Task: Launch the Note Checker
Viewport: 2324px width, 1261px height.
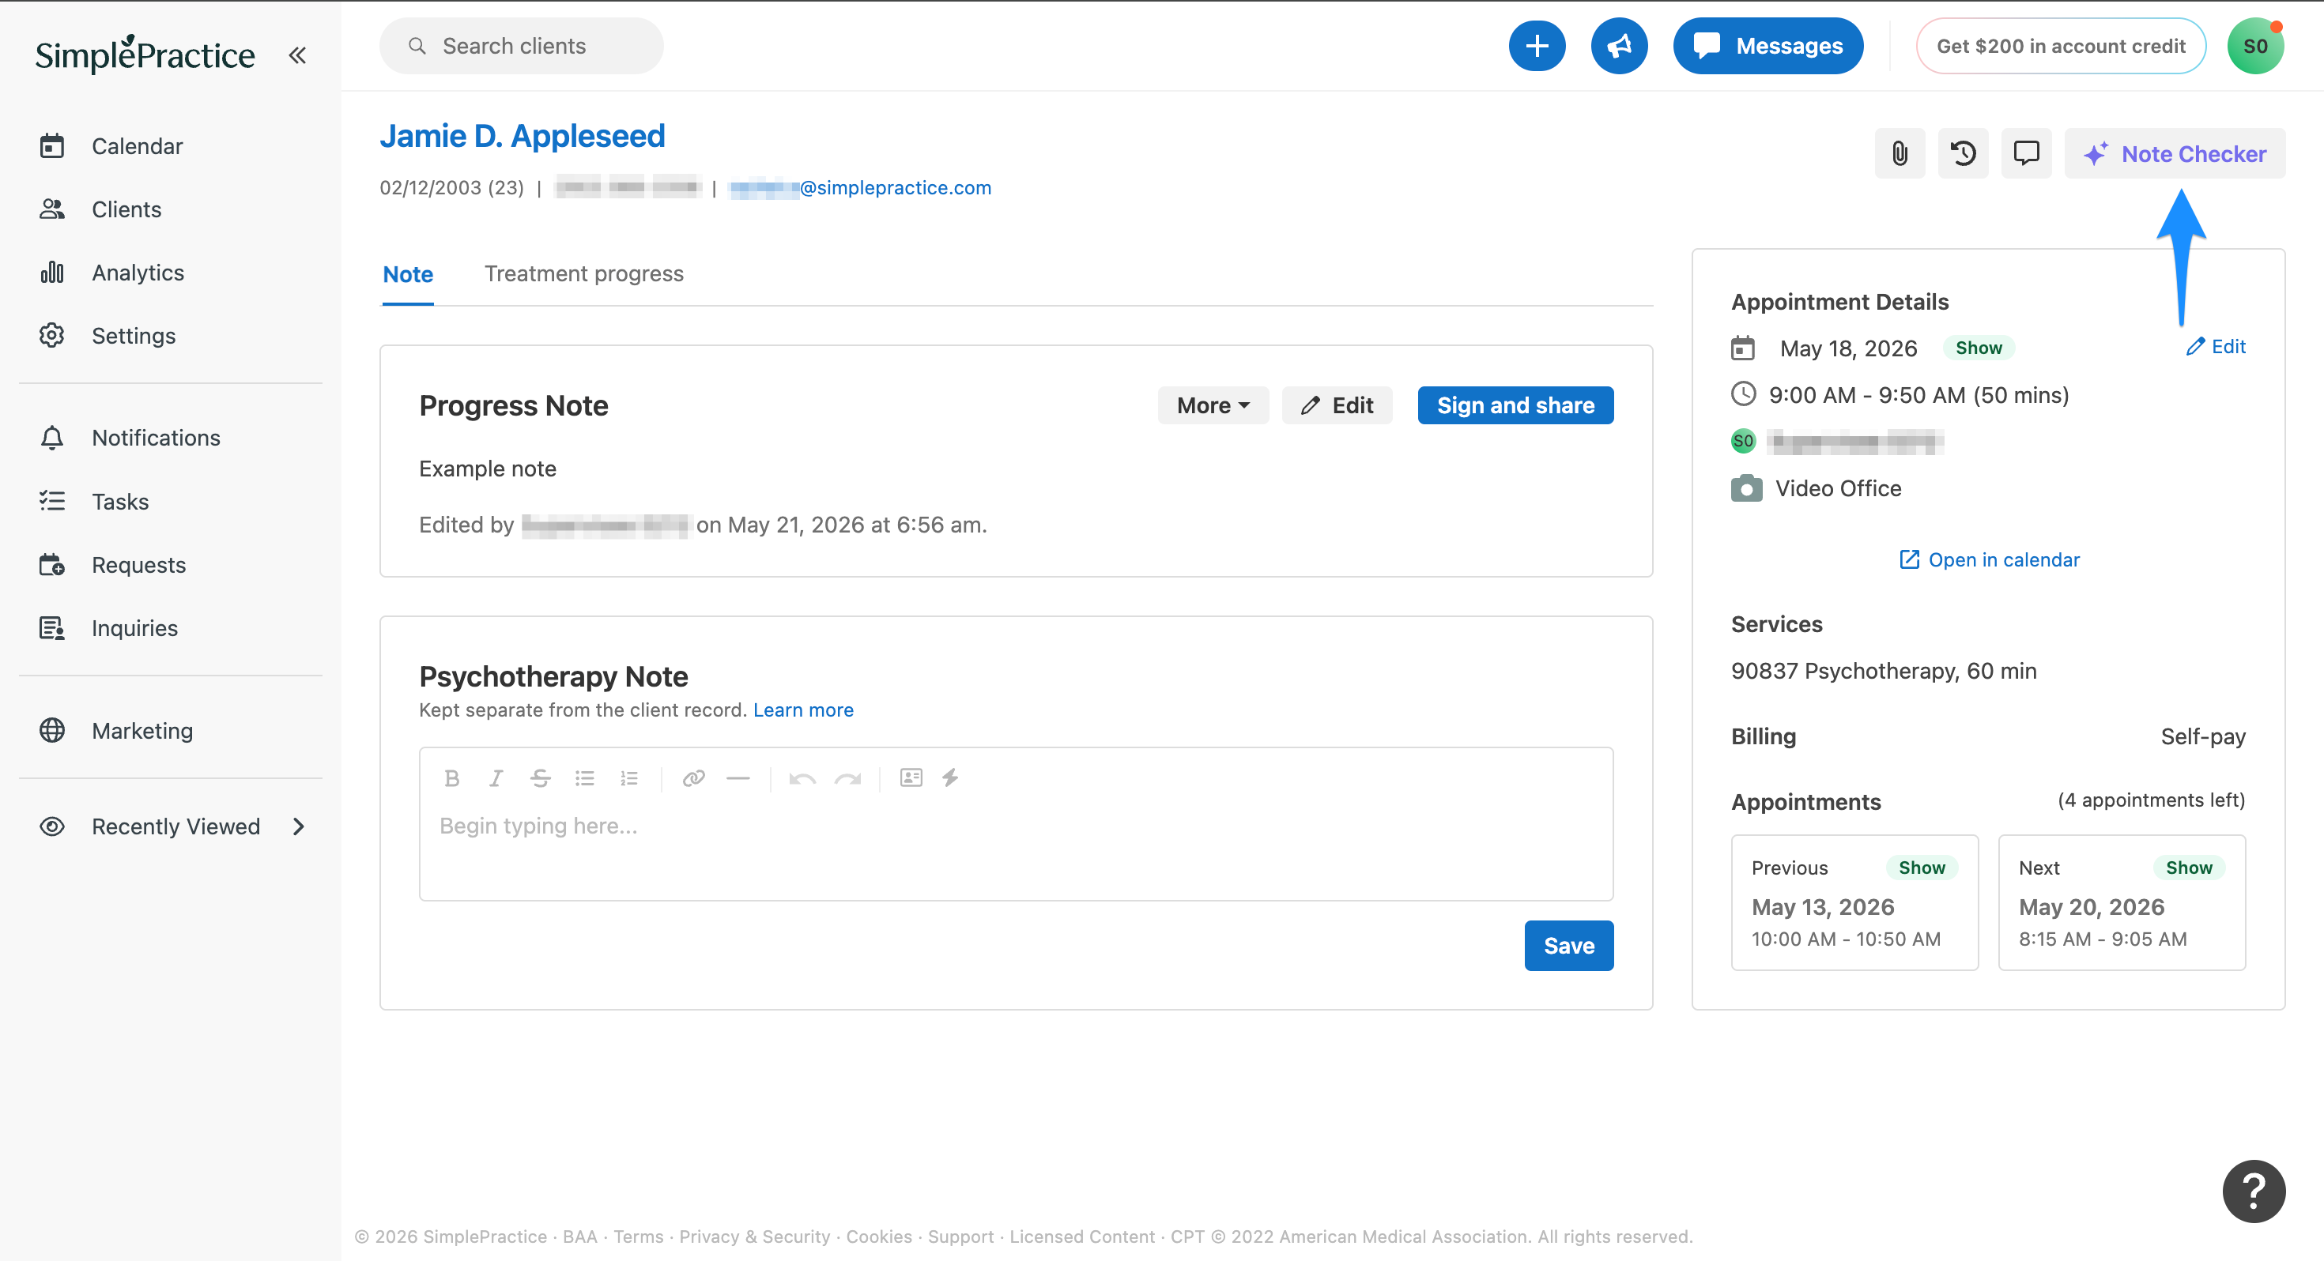Action: (x=2175, y=152)
